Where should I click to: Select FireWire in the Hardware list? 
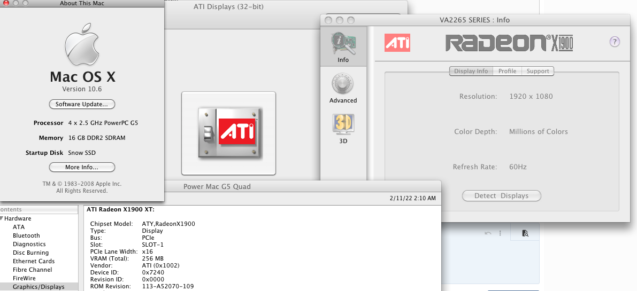(25, 278)
